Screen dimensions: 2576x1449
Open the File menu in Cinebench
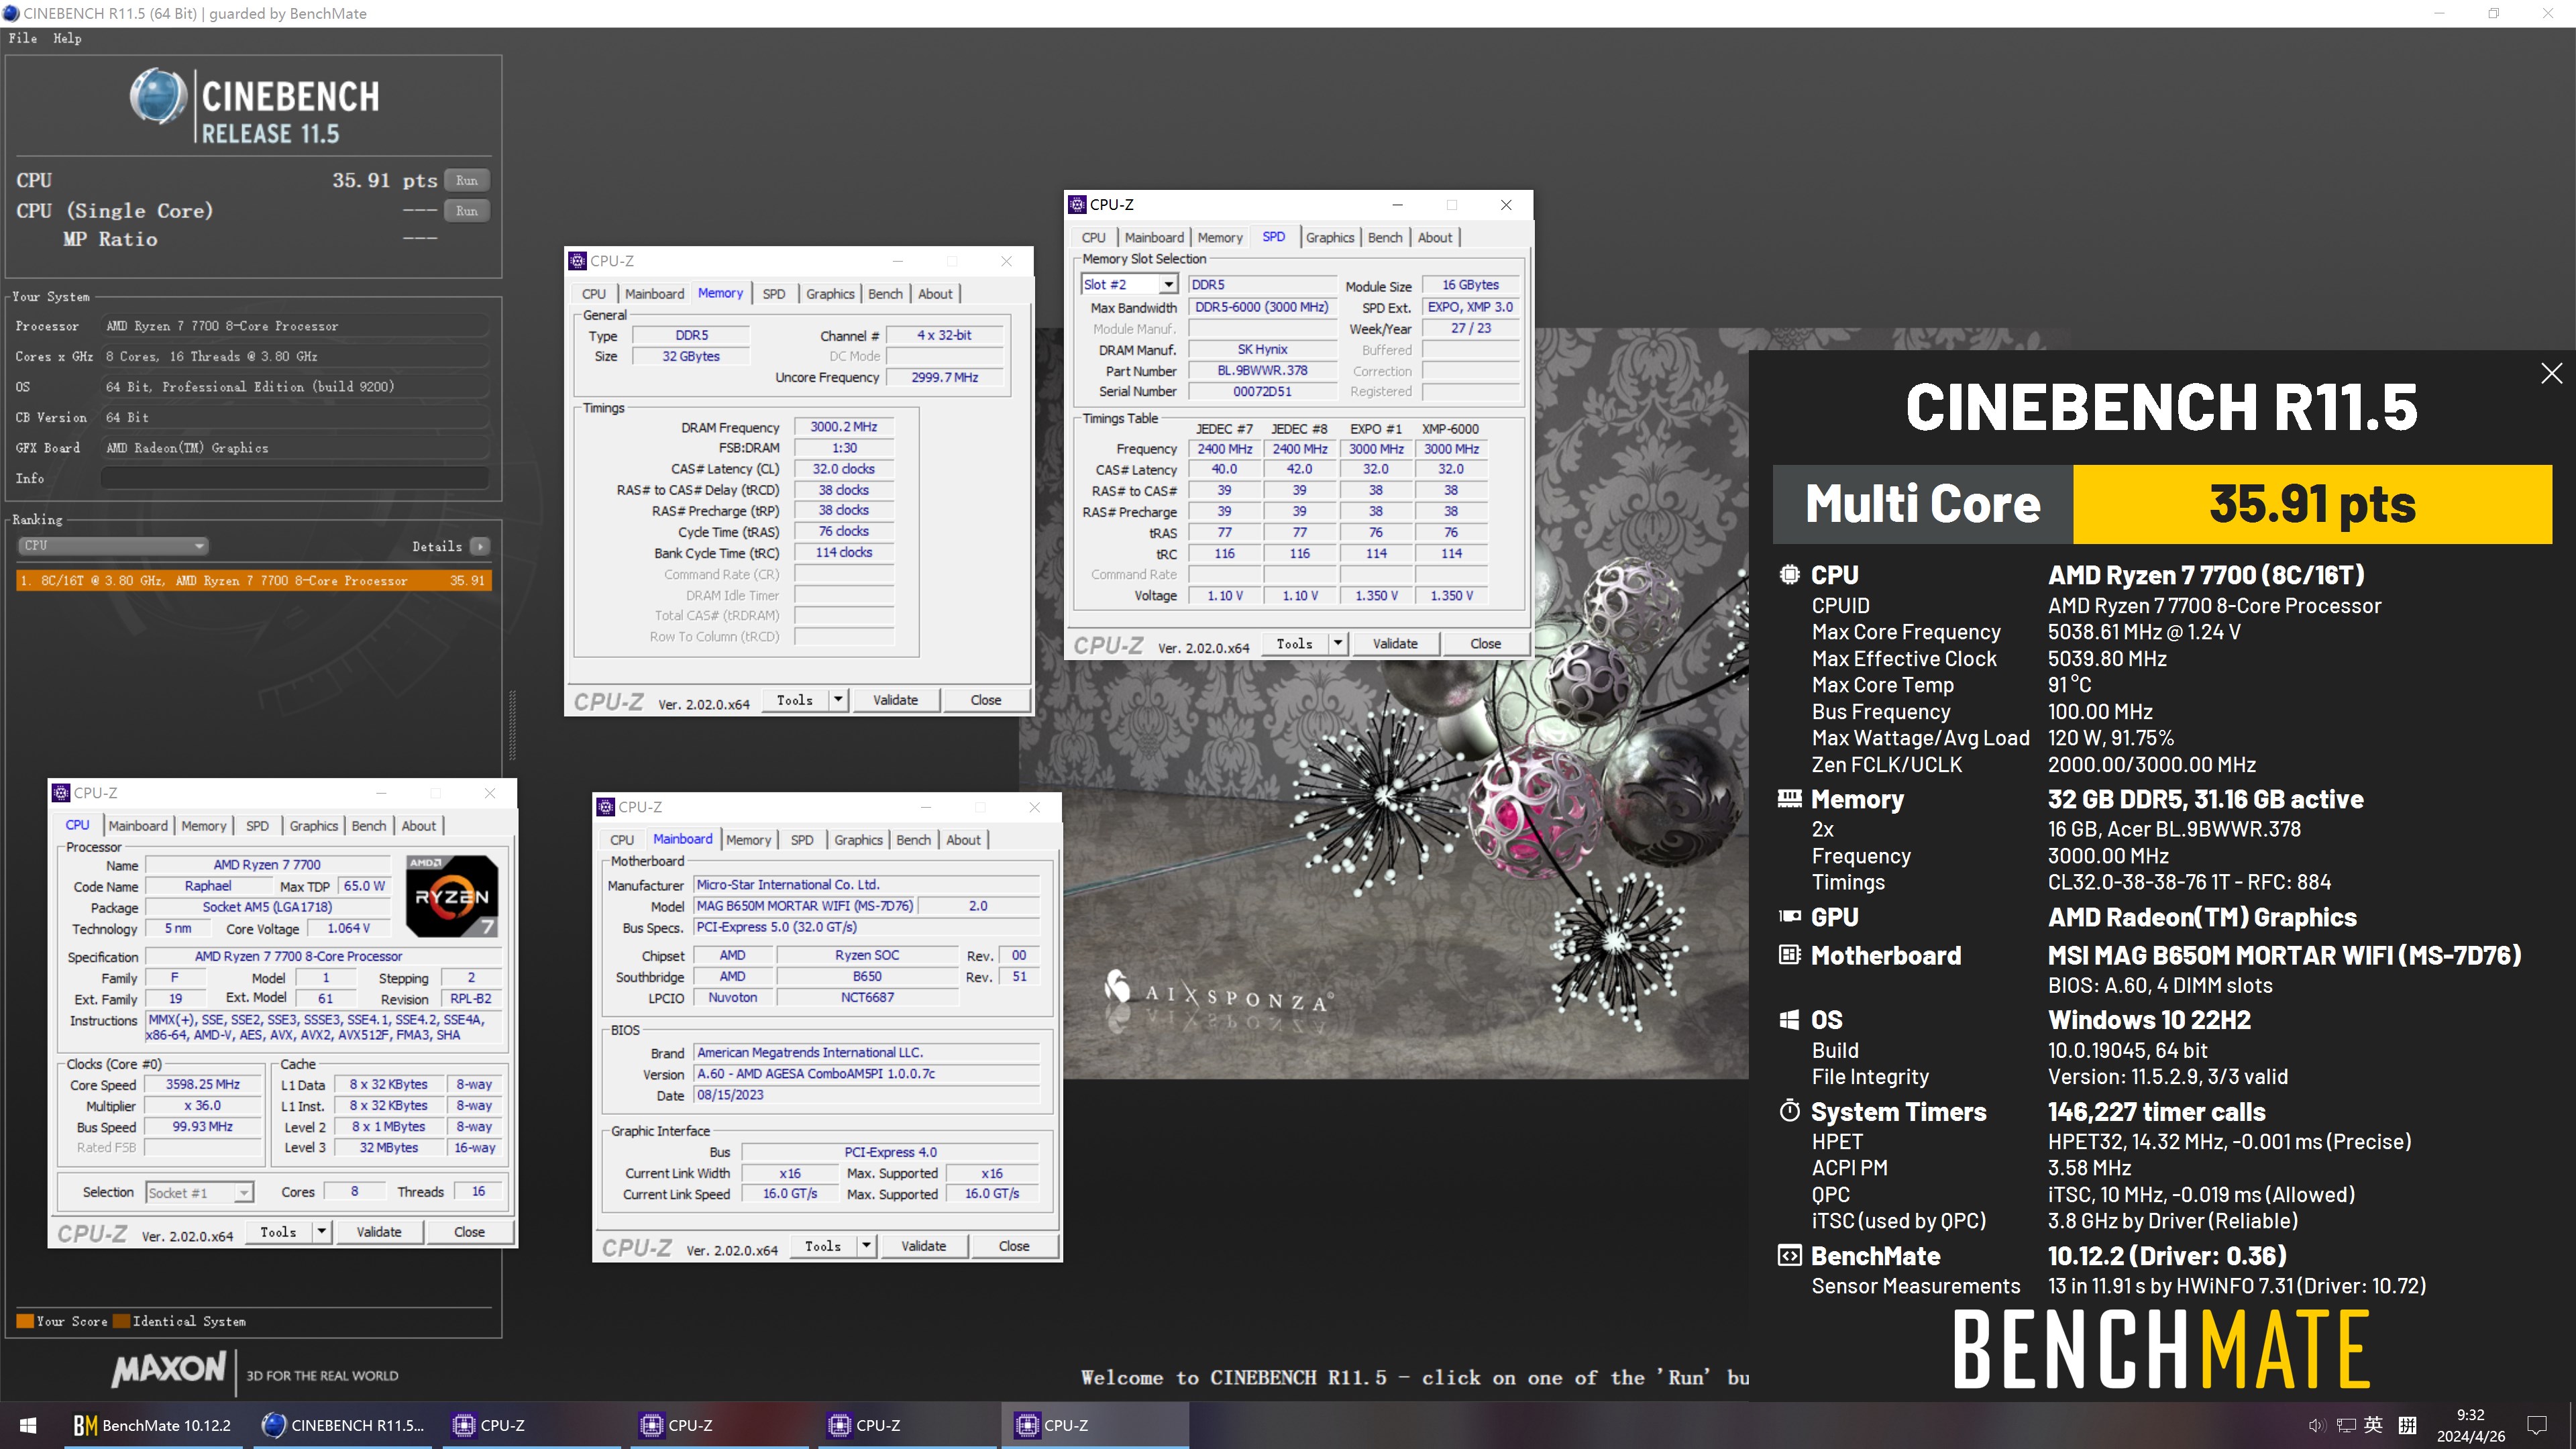[x=23, y=38]
